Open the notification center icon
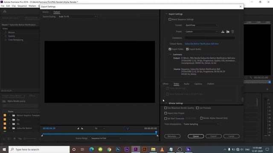Image resolution: width=273 pixels, height=153 pixels. click(x=267, y=149)
